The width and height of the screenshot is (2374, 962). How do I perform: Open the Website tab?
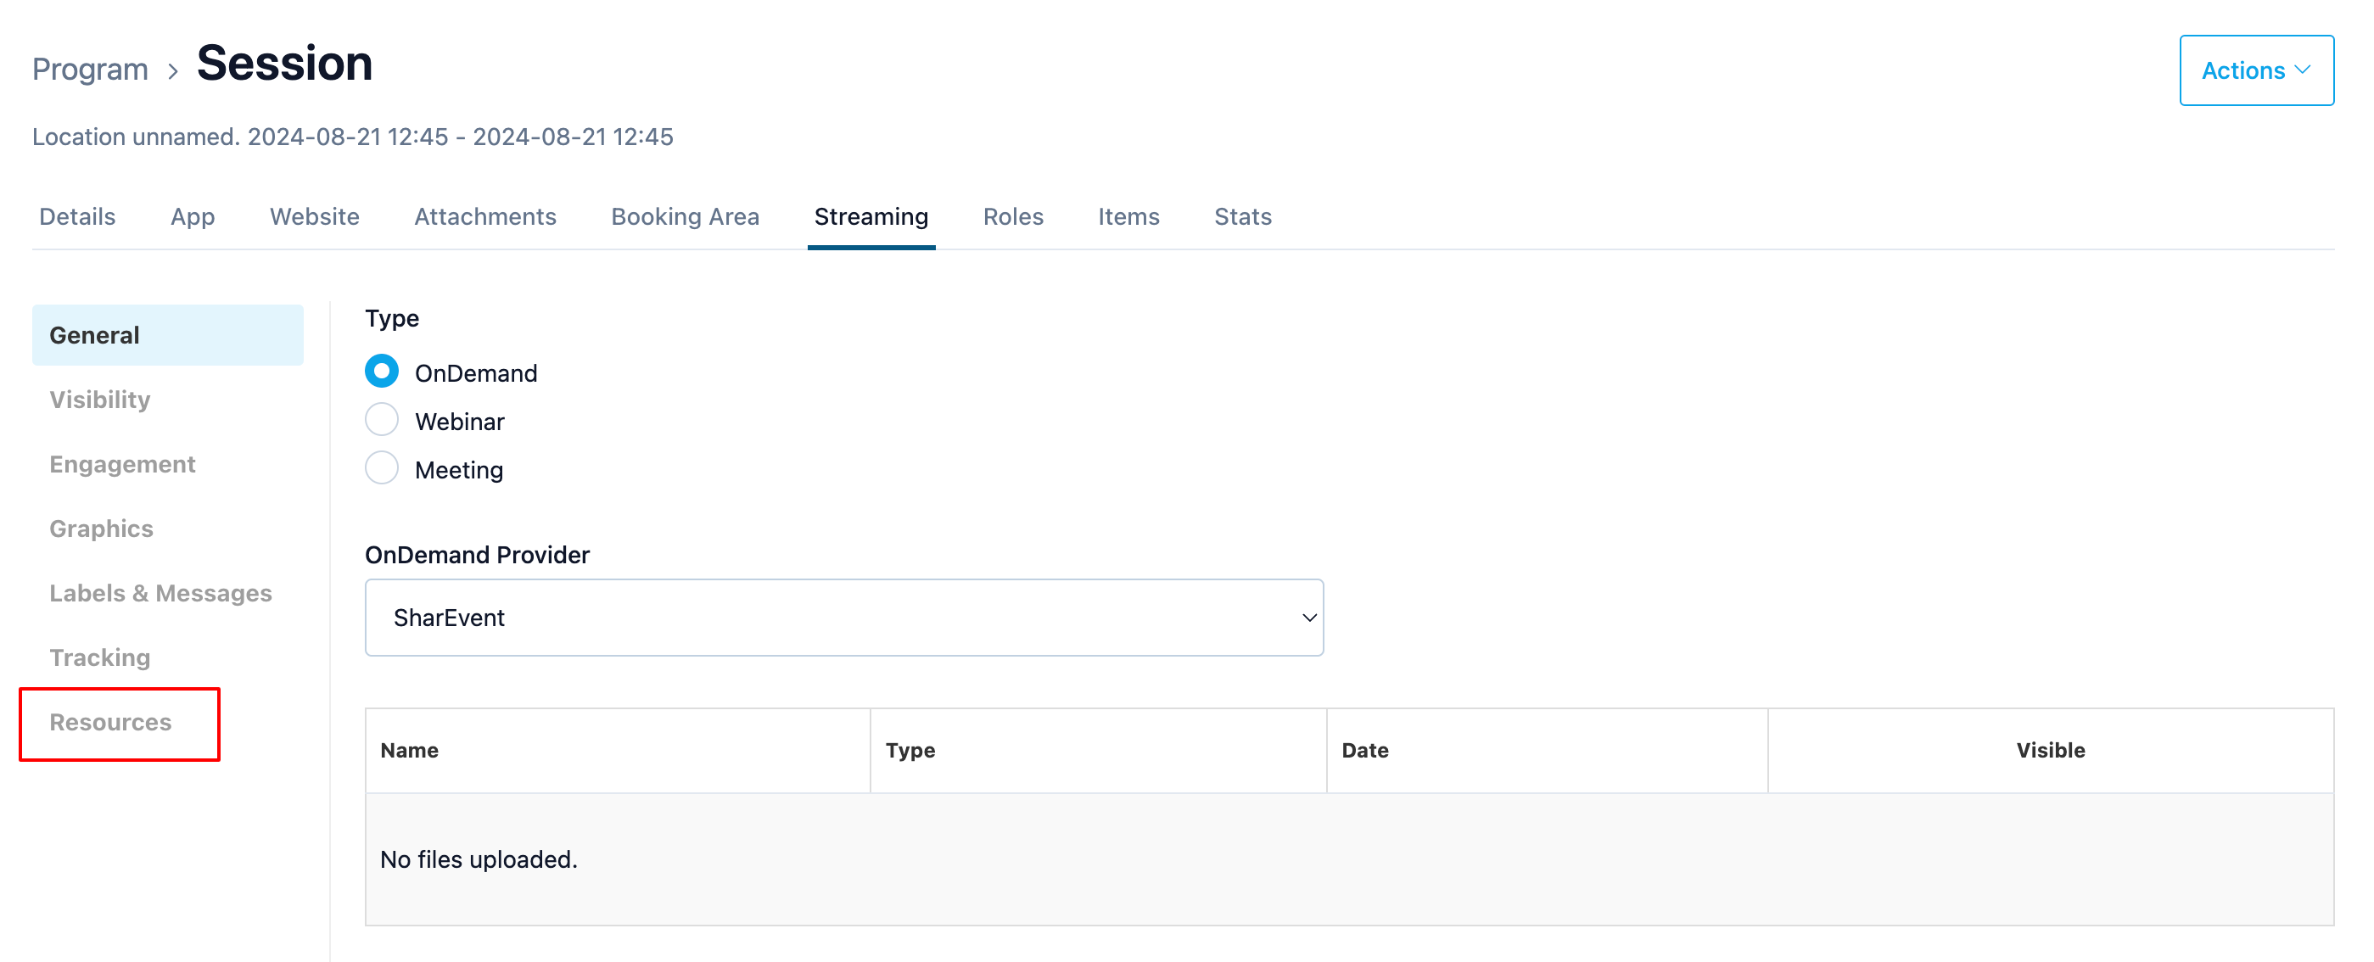[x=314, y=216]
